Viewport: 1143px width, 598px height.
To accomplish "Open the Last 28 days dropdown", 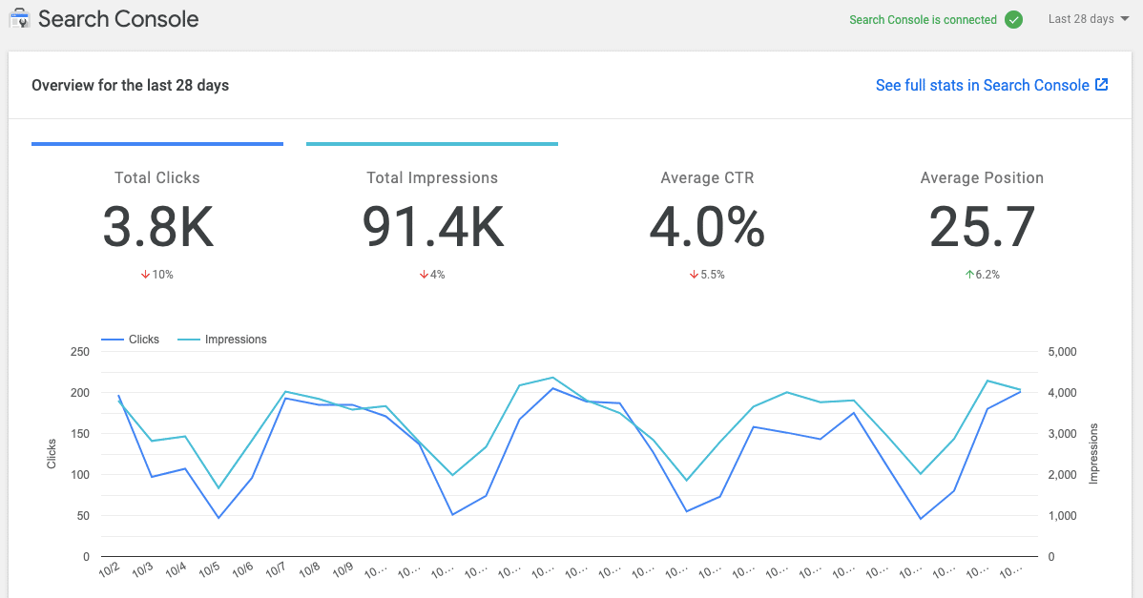I will [x=1089, y=19].
